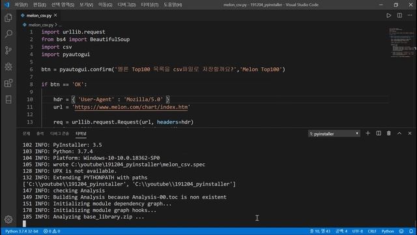The height and width of the screenshot is (235, 417).
Task: Click line number 10 in the gutter
Action: (x=30, y=99)
